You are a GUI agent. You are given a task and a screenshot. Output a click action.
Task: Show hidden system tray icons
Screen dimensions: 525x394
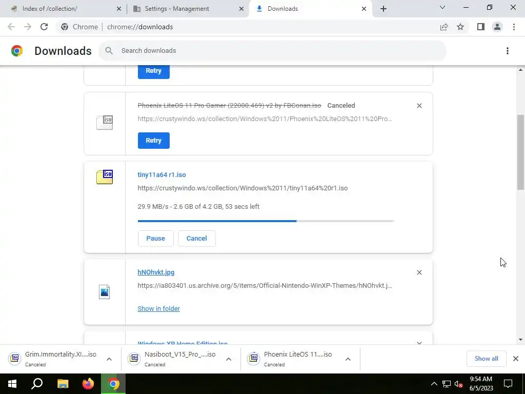434,384
